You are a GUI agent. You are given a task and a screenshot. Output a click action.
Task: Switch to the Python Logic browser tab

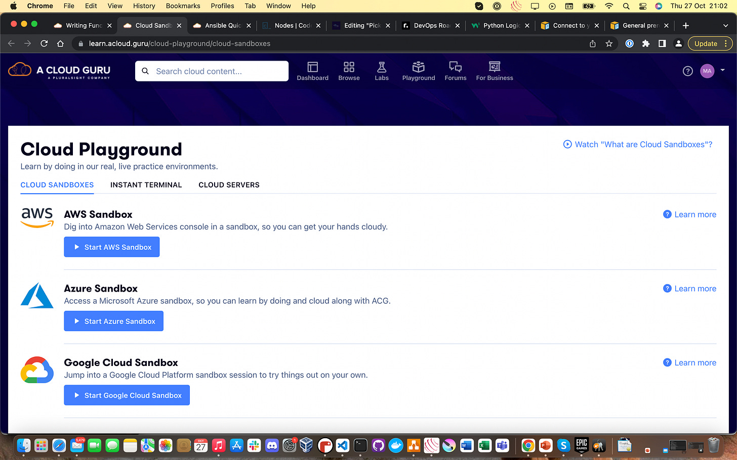pos(501,25)
